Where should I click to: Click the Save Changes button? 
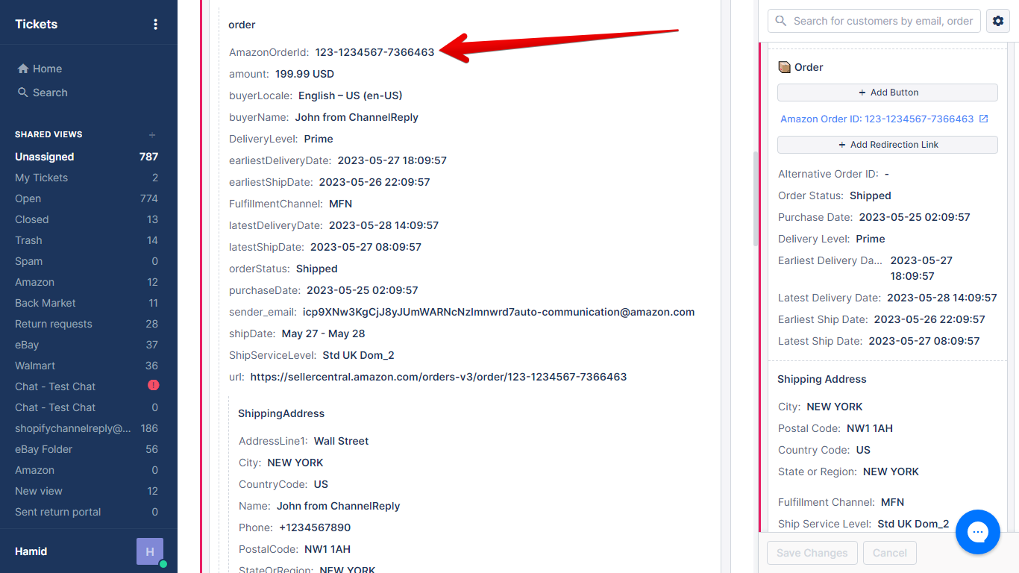(x=812, y=553)
